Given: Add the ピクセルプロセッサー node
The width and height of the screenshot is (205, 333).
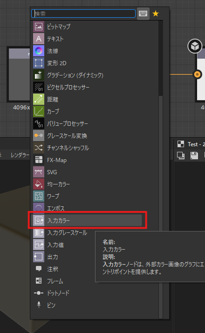Looking at the screenshot, I should coord(87,87).
